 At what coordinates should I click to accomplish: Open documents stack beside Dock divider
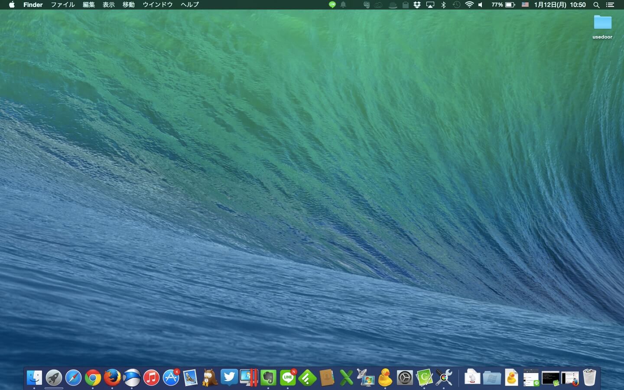point(472,377)
